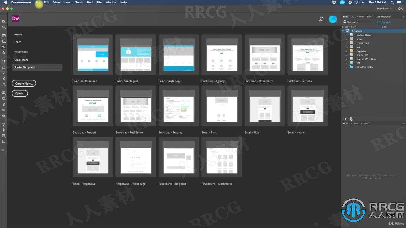The width and height of the screenshot is (406, 228).
Task: Open the sync settings gear icon
Action: [400, 9]
